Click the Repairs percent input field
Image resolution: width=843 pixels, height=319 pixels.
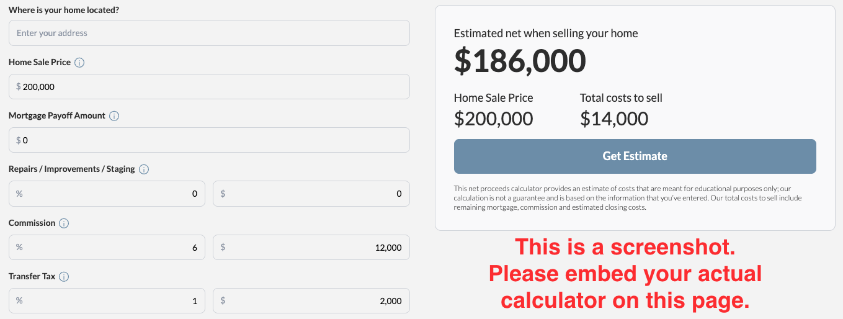tap(107, 194)
